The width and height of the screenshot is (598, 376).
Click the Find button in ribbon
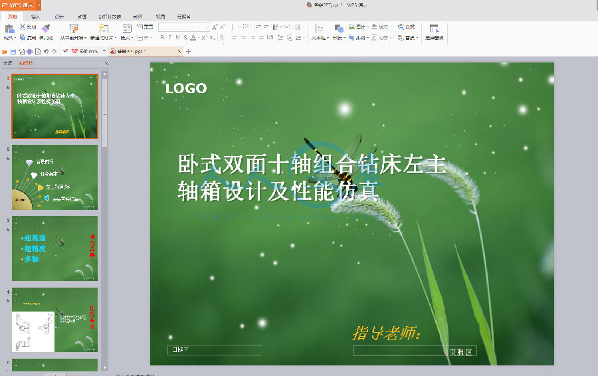pyautogui.click(x=405, y=27)
